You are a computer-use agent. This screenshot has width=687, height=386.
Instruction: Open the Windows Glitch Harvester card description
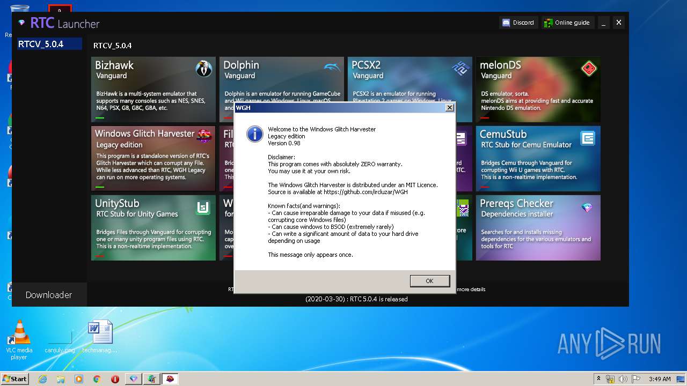click(152, 166)
